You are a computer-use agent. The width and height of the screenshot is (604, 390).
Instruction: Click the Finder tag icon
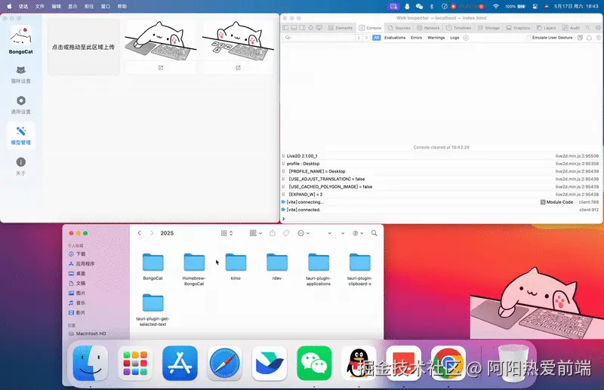click(286, 233)
